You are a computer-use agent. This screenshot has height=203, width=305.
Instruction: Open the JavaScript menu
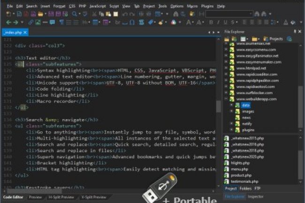(97, 6)
